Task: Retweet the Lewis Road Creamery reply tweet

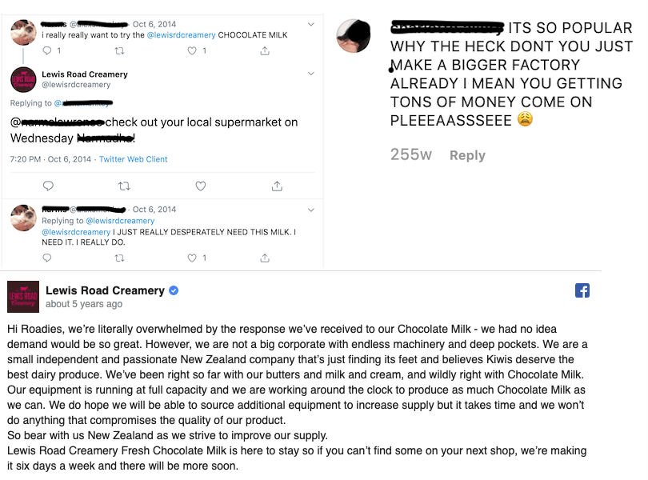Action: [124, 186]
